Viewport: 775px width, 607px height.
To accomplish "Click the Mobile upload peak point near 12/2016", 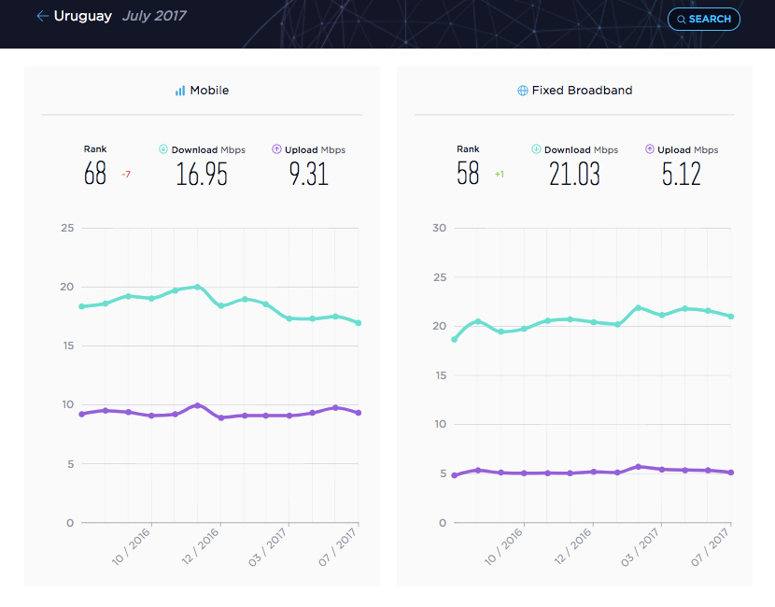I will (x=198, y=405).
